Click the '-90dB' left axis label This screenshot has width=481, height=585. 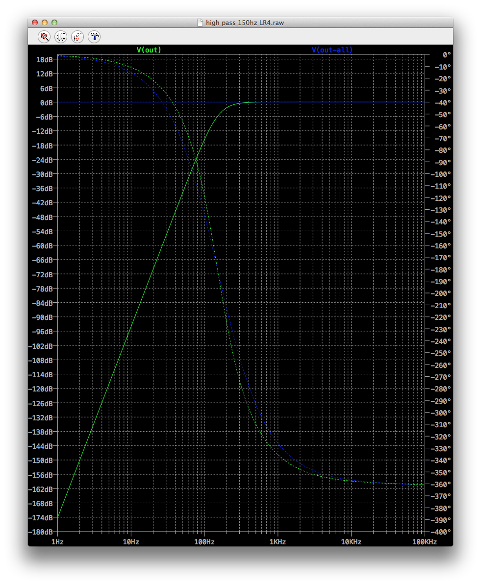(x=42, y=317)
